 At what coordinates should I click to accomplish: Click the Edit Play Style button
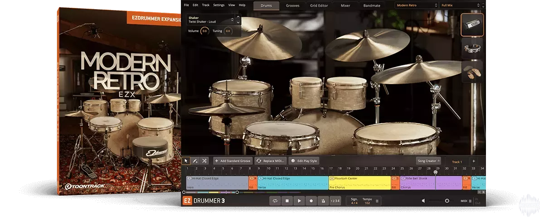(x=304, y=161)
